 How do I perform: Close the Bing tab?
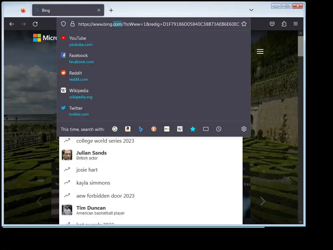99,10
